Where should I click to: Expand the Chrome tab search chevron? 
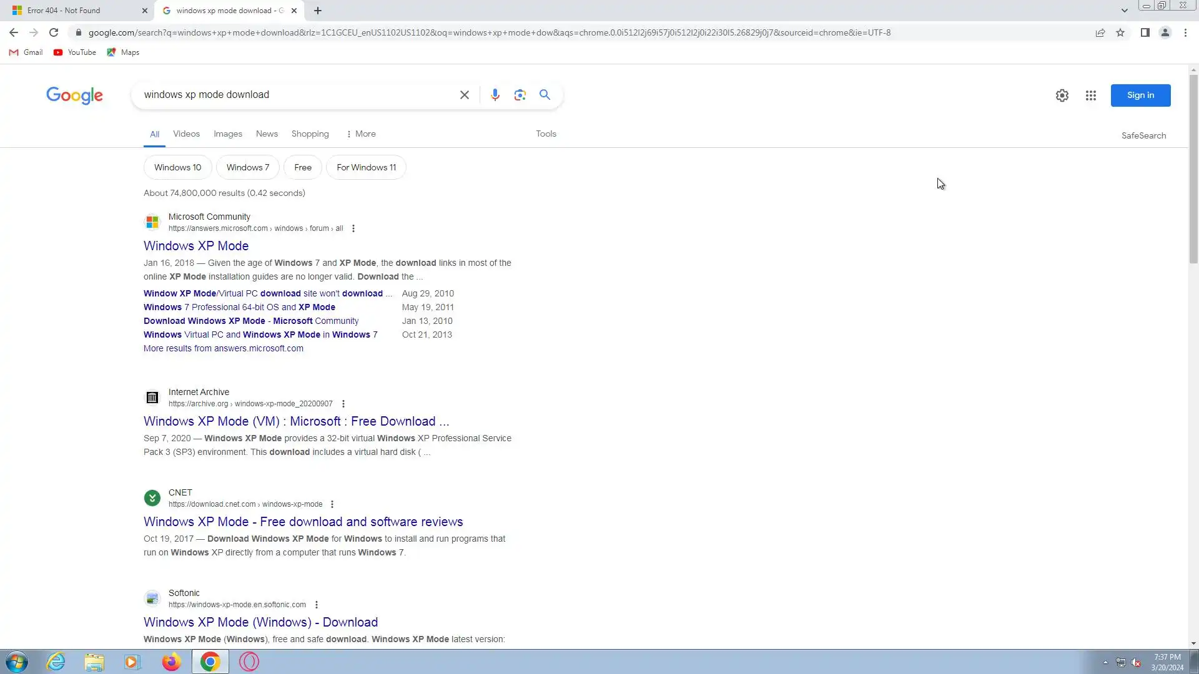[1124, 11]
